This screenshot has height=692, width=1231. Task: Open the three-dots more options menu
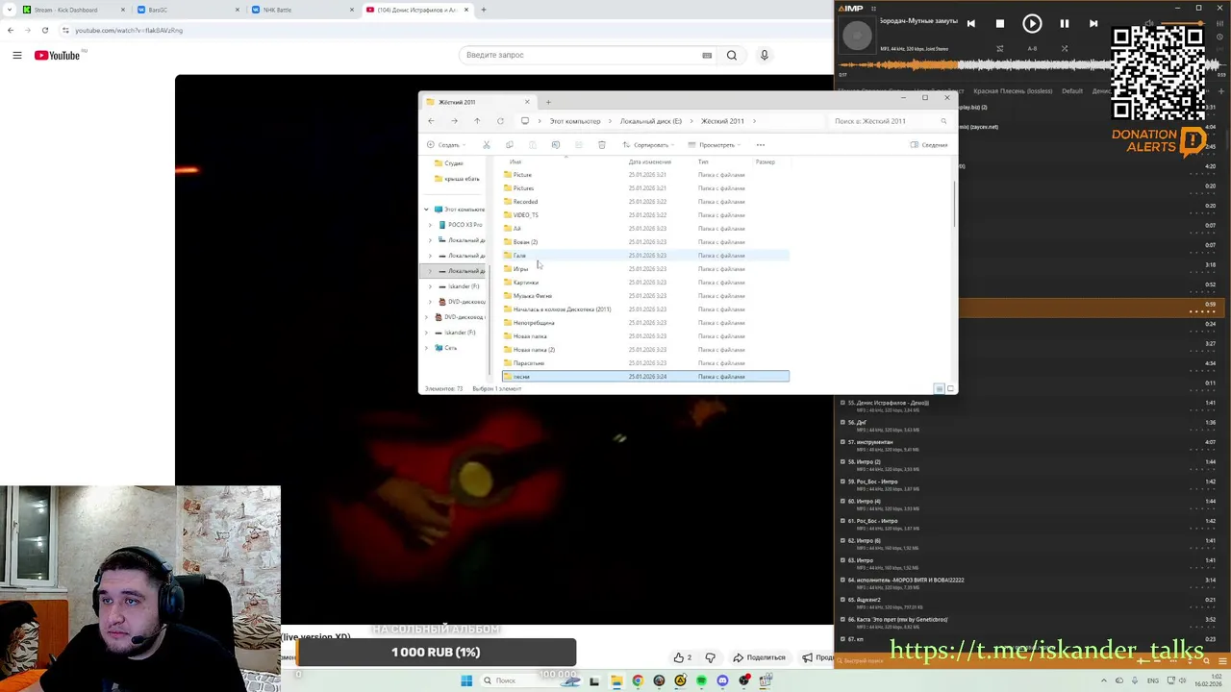760,145
